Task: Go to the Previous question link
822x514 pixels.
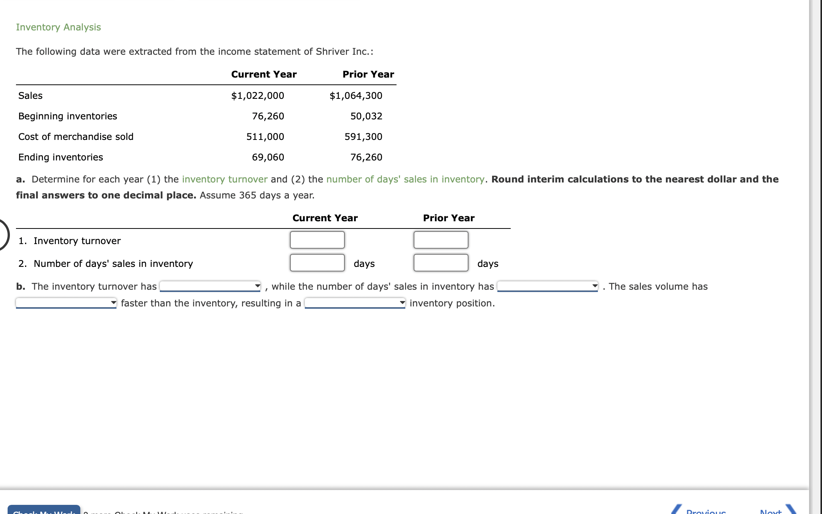Action: pyautogui.click(x=706, y=511)
